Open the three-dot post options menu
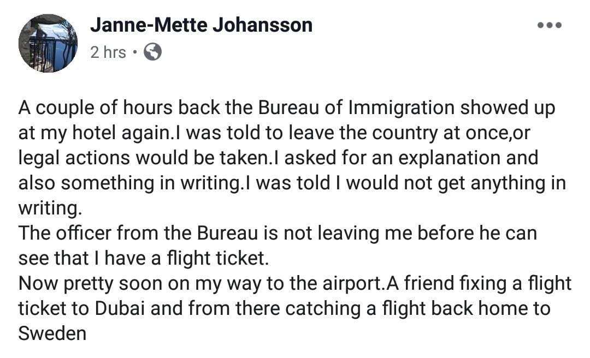590x358 pixels. click(x=549, y=26)
